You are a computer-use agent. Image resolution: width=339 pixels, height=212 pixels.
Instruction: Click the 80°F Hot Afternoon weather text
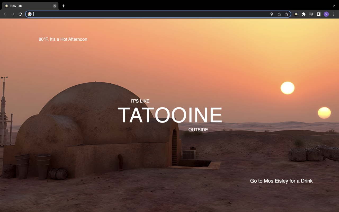[63, 39]
